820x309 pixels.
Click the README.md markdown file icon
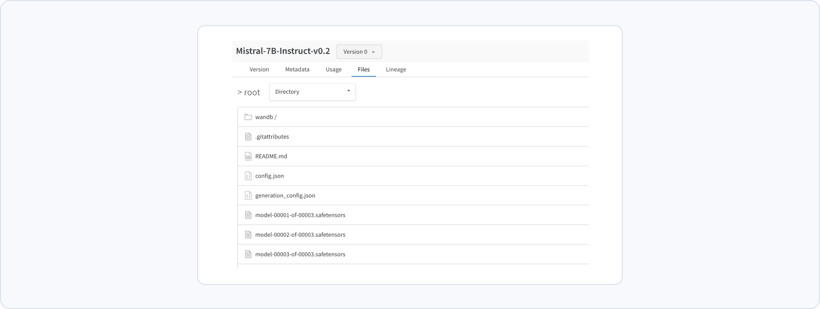click(x=248, y=156)
